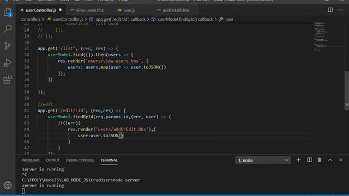Viewport: 349px width, 196px height.
Task: Click 'toJSON' on line 45
Action: [x=111, y=136]
